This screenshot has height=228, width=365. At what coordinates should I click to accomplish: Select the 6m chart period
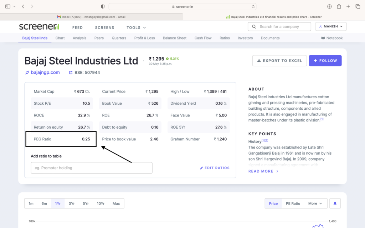click(x=44, y=203)
